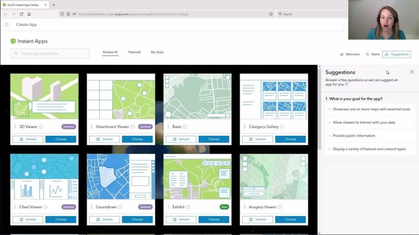Click the info icon next to 3D Viewer
Screen dimensions: 419x235
41,127
